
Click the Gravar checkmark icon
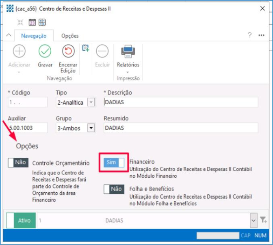point(45,52)
